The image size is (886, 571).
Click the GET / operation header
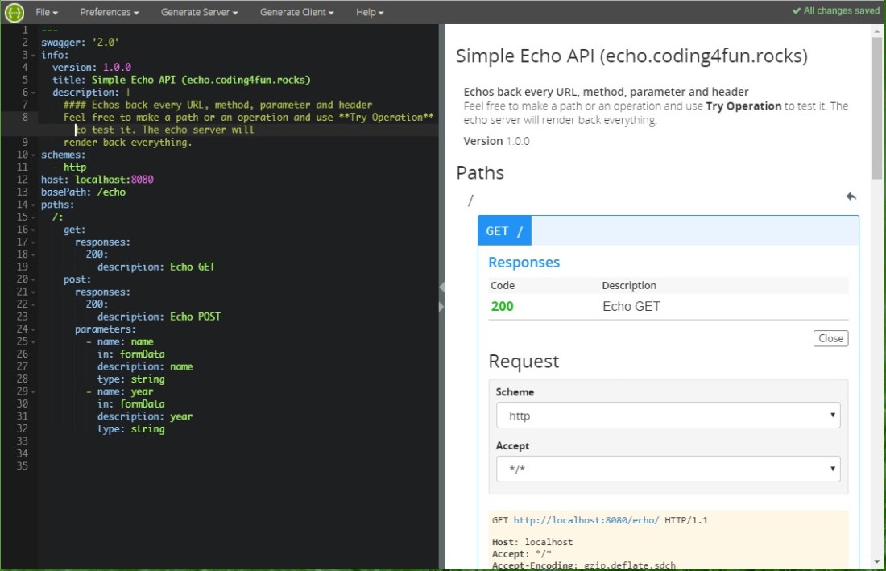pos(505,231)
